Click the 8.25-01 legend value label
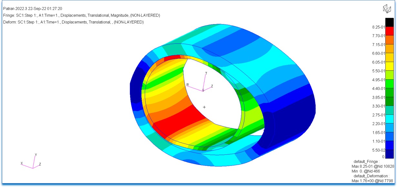The height and width of the screenshot is (187, 397). tap(379, 27)
